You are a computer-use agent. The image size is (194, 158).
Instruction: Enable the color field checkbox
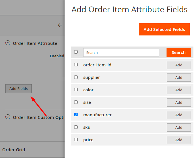point(76,90)
